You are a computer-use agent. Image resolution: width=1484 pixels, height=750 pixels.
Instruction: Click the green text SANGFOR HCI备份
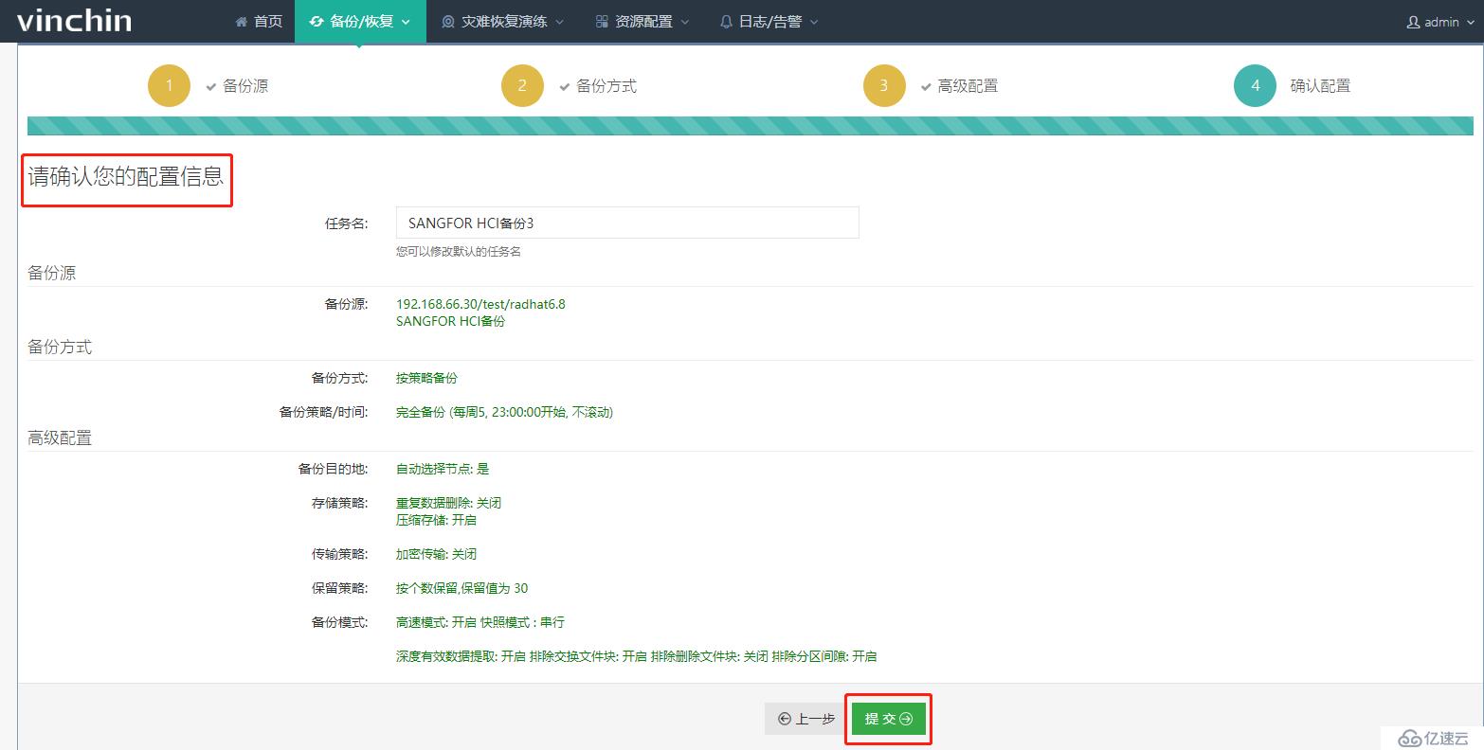tap(450, 321)
